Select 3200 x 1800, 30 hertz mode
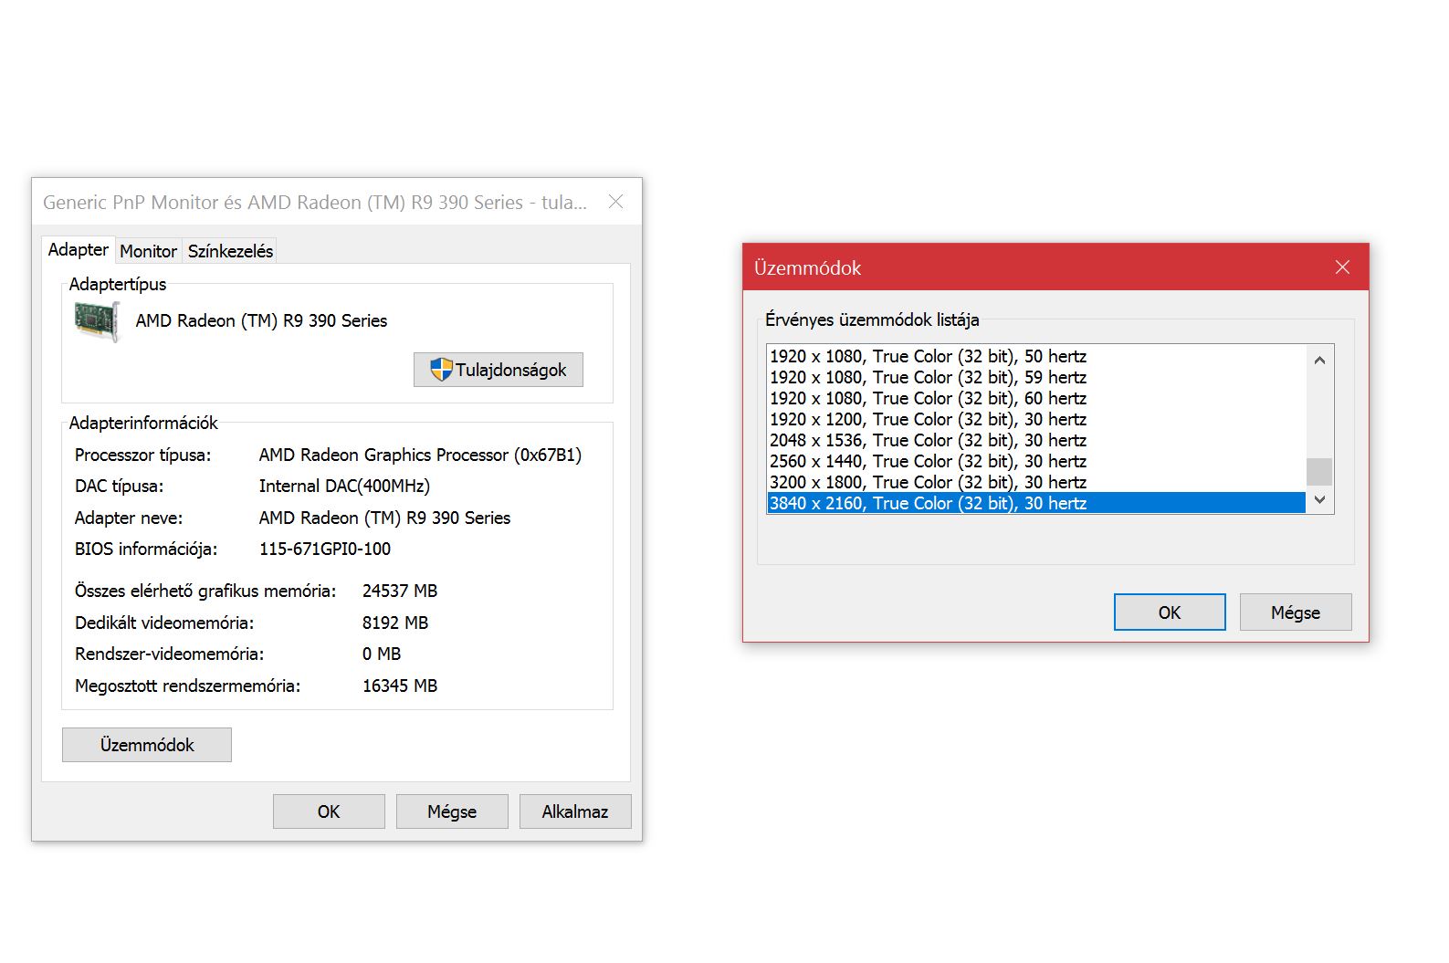This screenshot has height=963, width=1449. point(1036,482)
